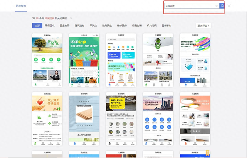The width and height of the screenshot is (247, 158).
Task: Click the blue magnifier search button
Action: point(222,6)
